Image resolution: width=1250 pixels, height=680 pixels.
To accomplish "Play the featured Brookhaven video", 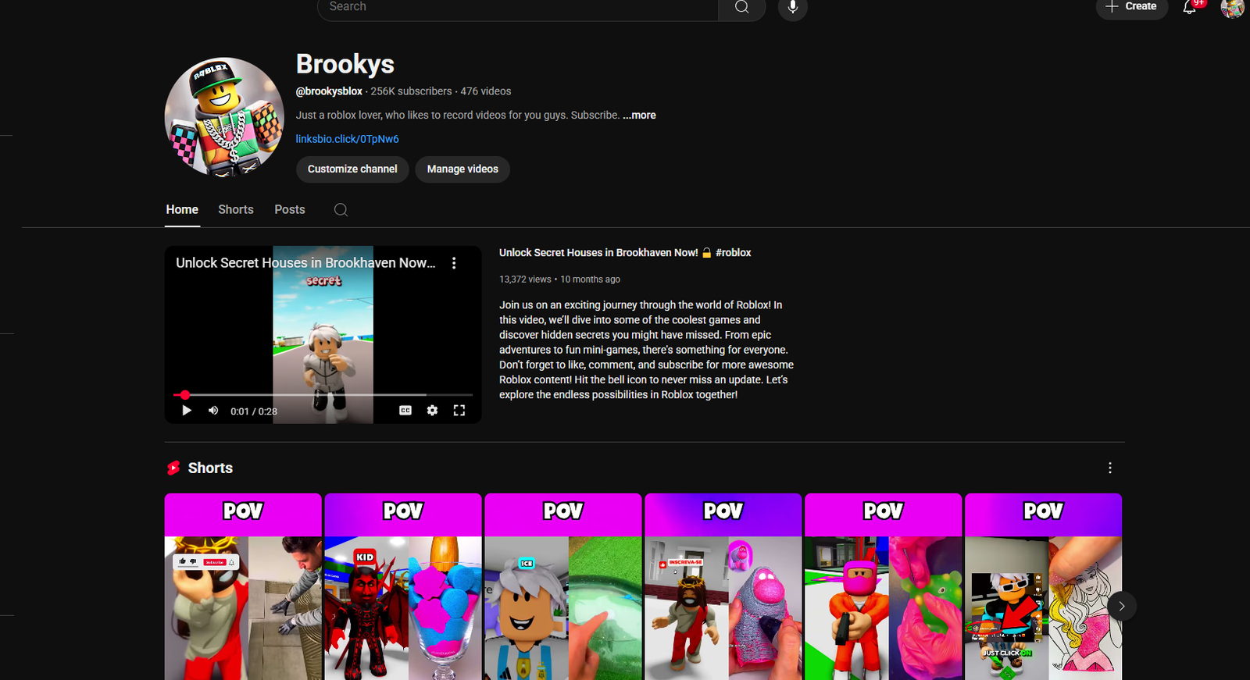I will coord(187,411).
